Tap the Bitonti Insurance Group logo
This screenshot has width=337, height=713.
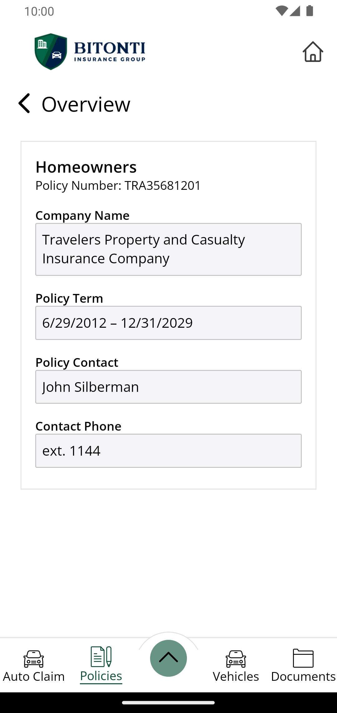tap(90, 52)
